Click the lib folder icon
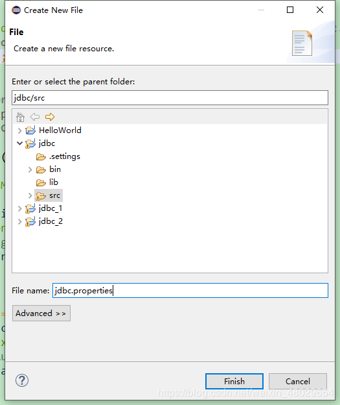The height and width of the screenshot is (405, 340). (x=41, y=182)
